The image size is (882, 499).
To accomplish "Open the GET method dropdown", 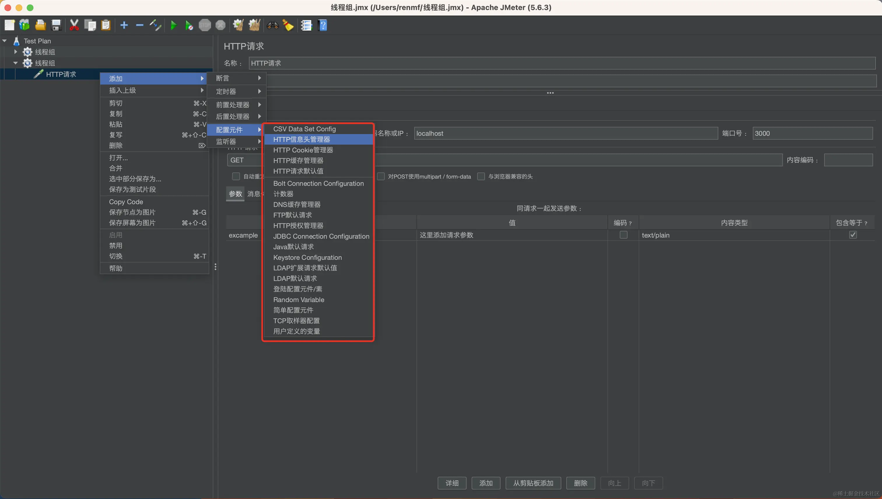I will [x=245, y=160].
